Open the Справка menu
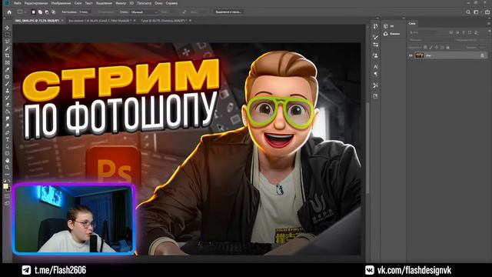 click(x=171, y=3)
